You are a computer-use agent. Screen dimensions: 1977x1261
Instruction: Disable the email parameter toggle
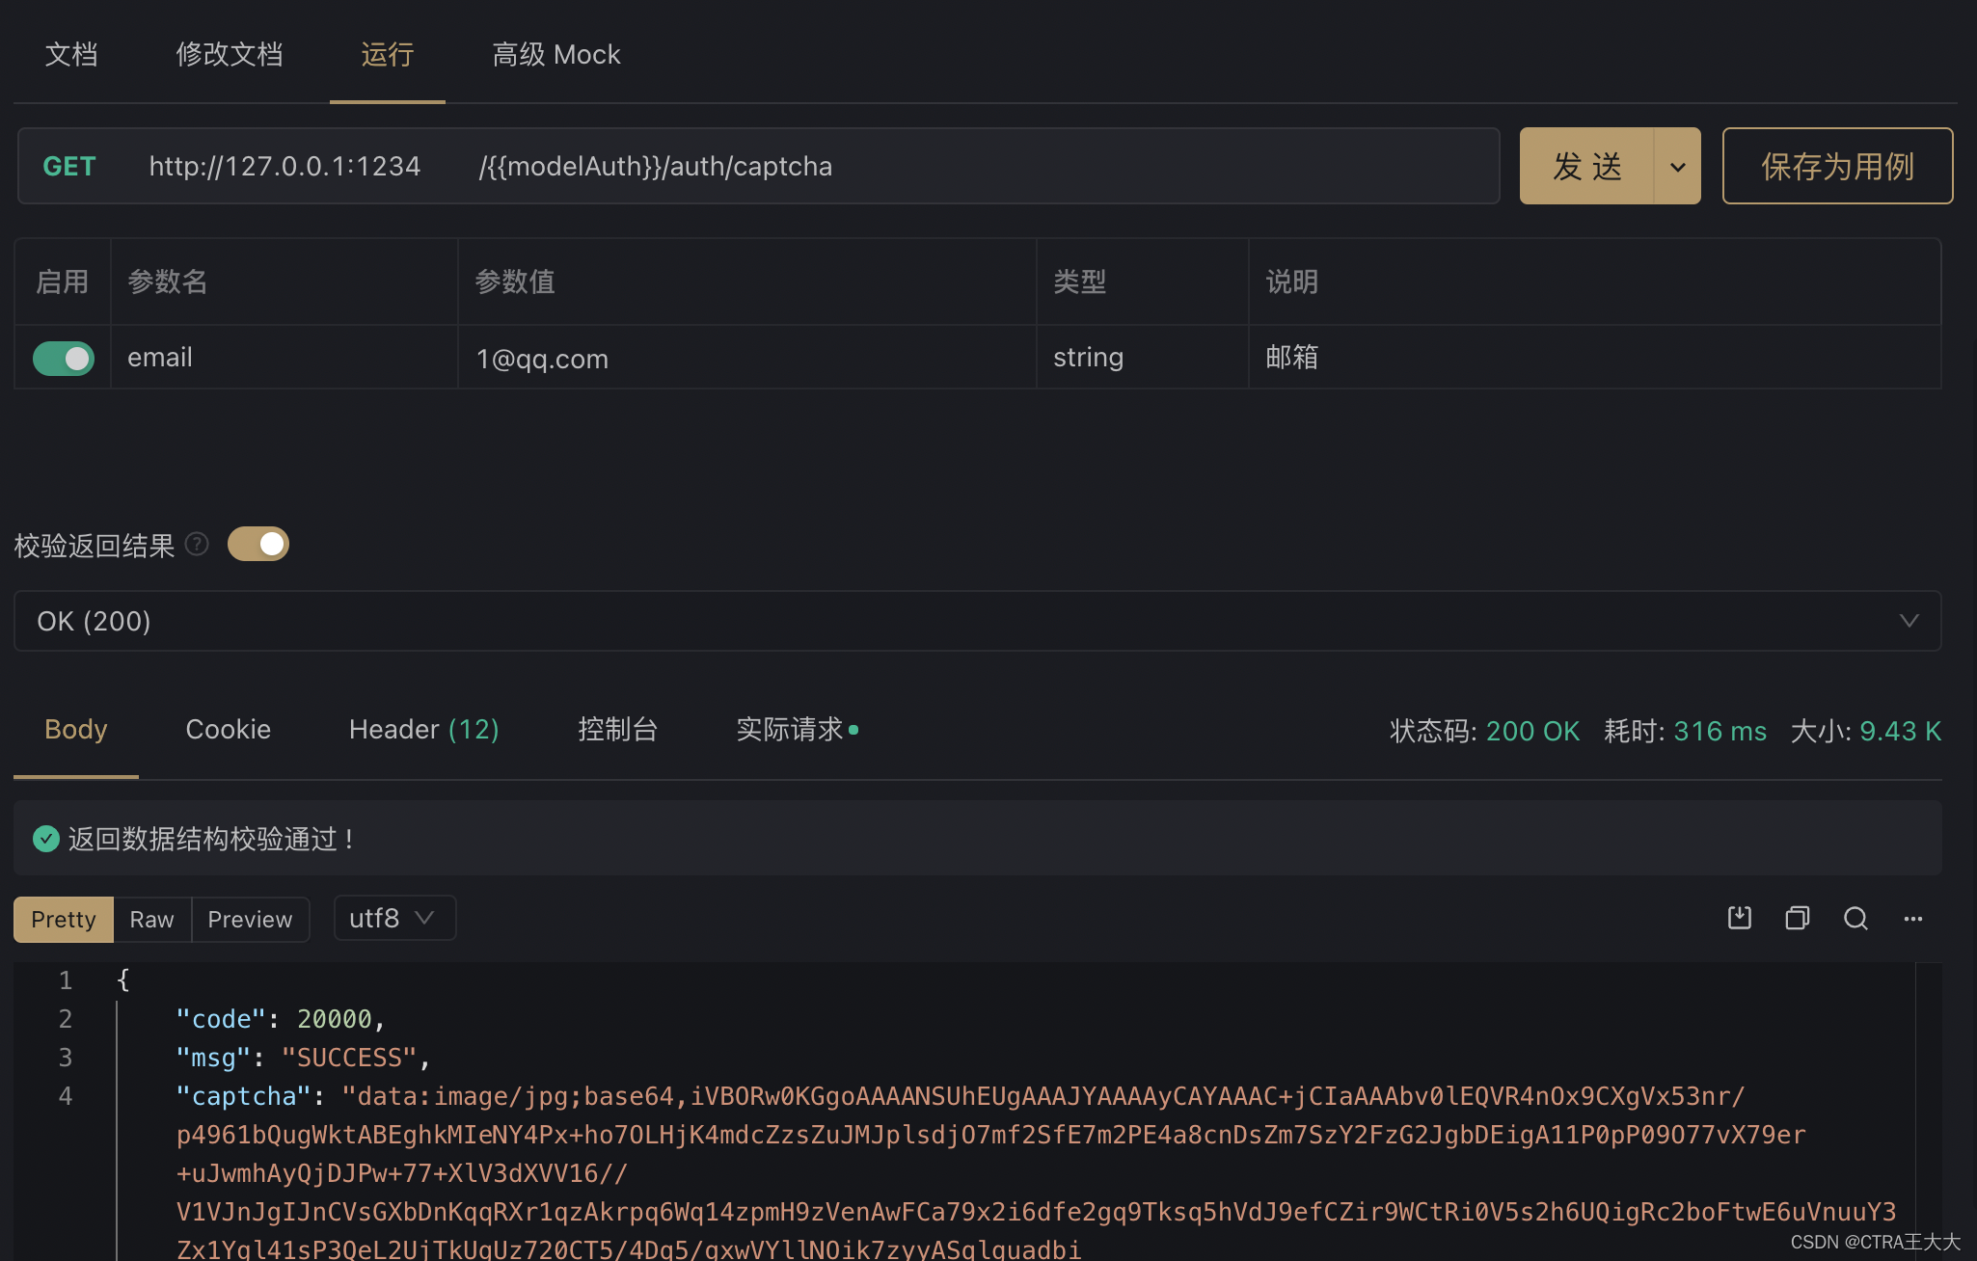[x=64, y=359]
